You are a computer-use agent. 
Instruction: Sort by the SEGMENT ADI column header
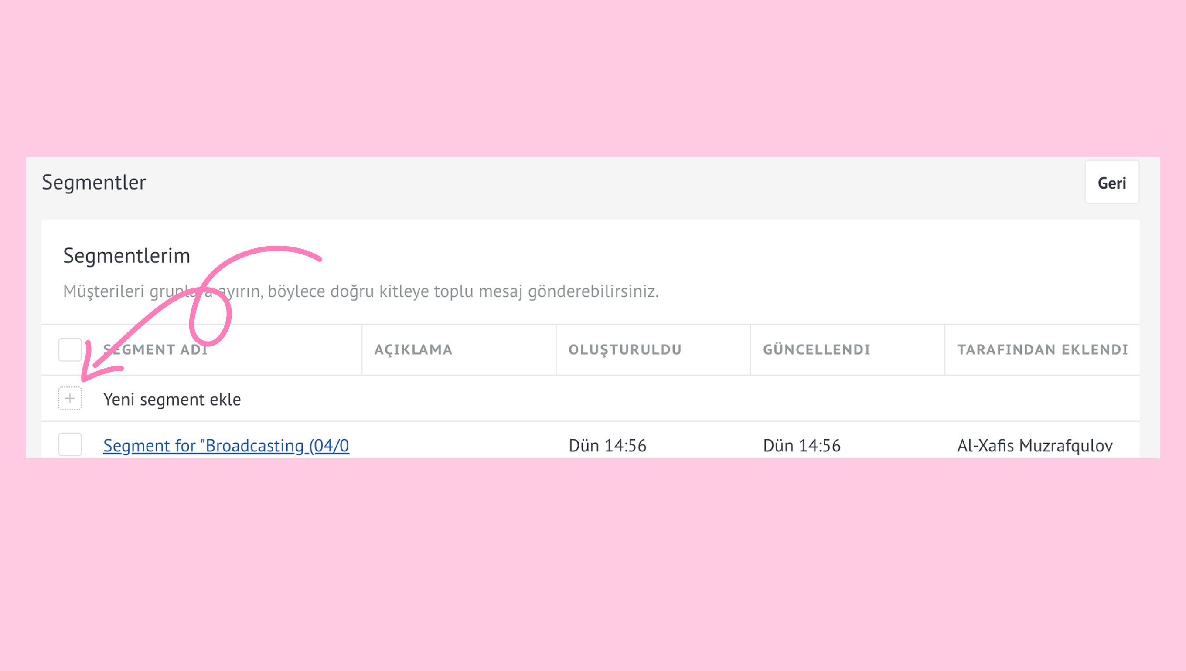[x=155, y=349]
